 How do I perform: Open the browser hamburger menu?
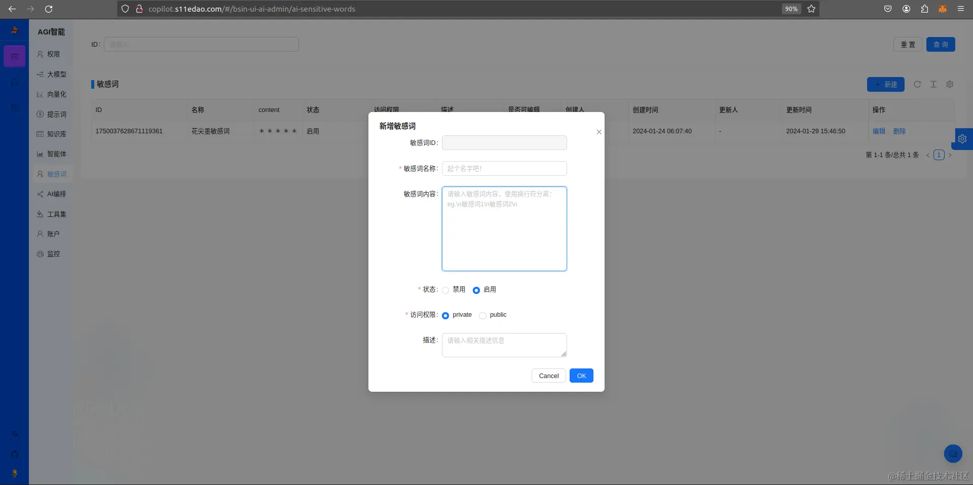coord(961,9)
